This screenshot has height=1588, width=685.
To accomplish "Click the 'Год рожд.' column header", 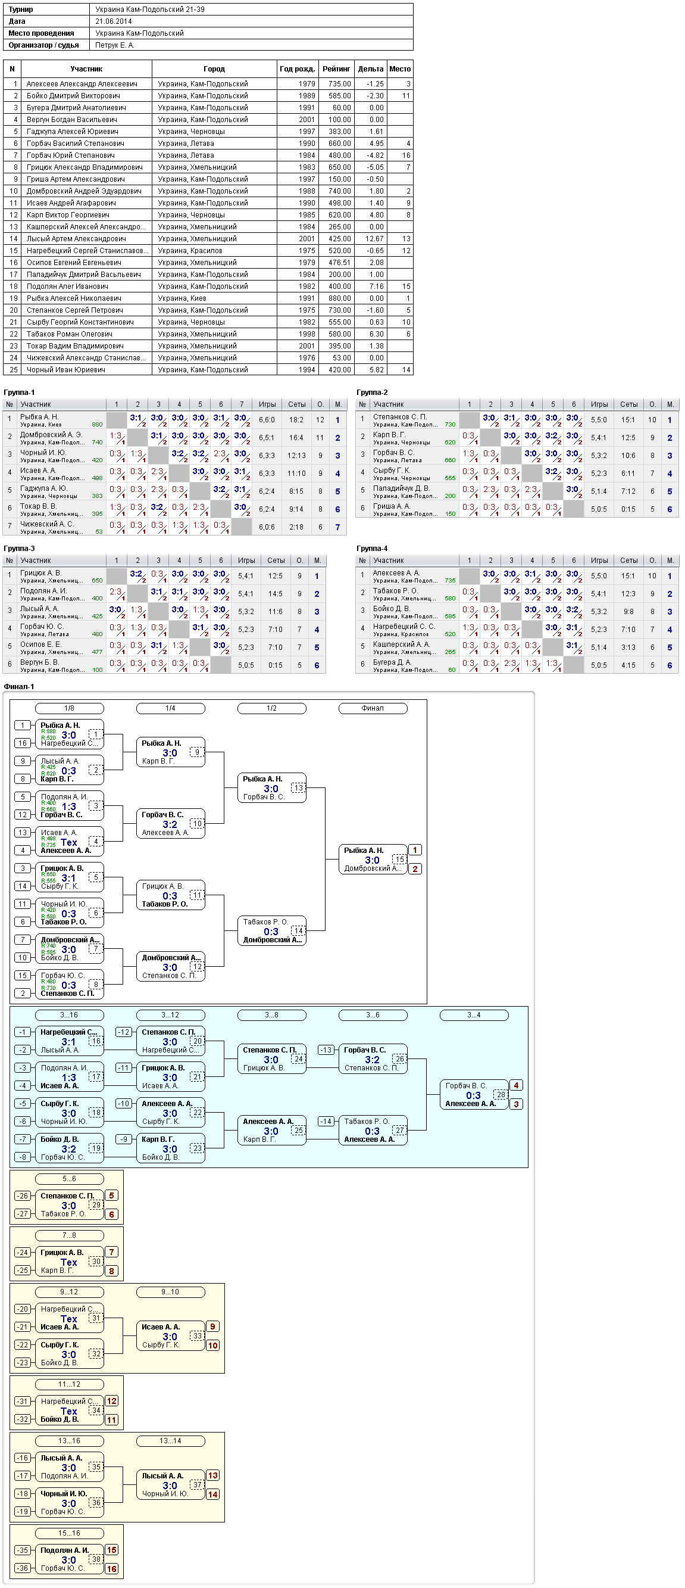I will pos(297,69).
